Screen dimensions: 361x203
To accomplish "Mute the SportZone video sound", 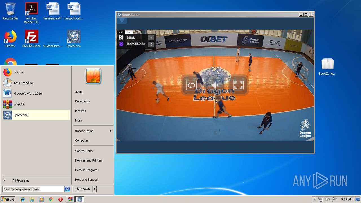I will click(x=215, y=85).
